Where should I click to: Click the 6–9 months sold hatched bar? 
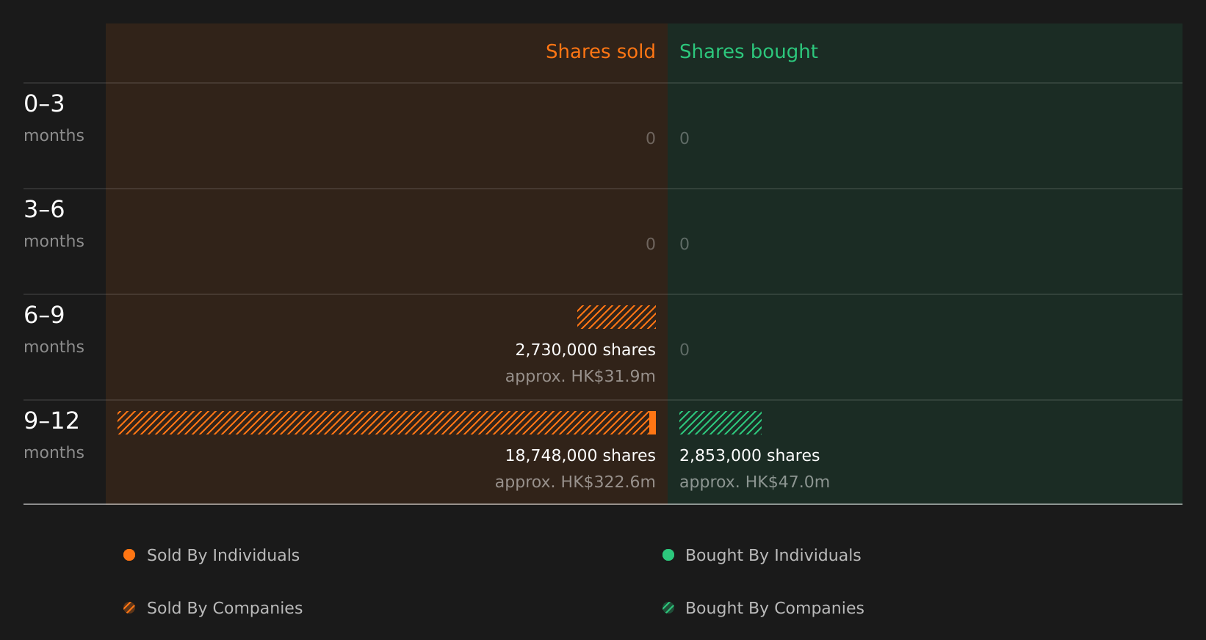pos(616,317)
